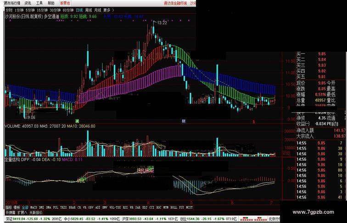Open the 工具 menu
The height and width of the screenshot is (223, 347).
tap(39, 3)
